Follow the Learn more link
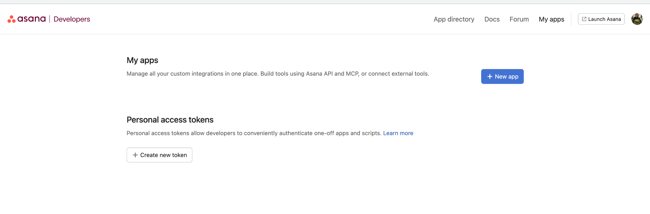 tap(398, 133)
